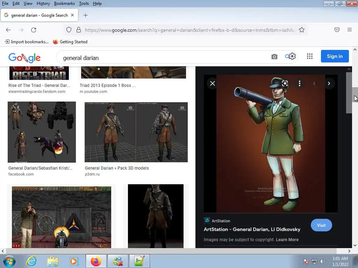Open Windows Start menu
Screen dimensions: 358x268
9,261
